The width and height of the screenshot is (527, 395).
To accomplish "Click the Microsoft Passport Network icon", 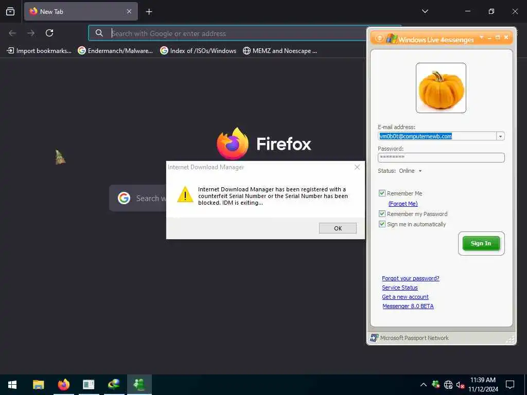I will pos(374,338).
